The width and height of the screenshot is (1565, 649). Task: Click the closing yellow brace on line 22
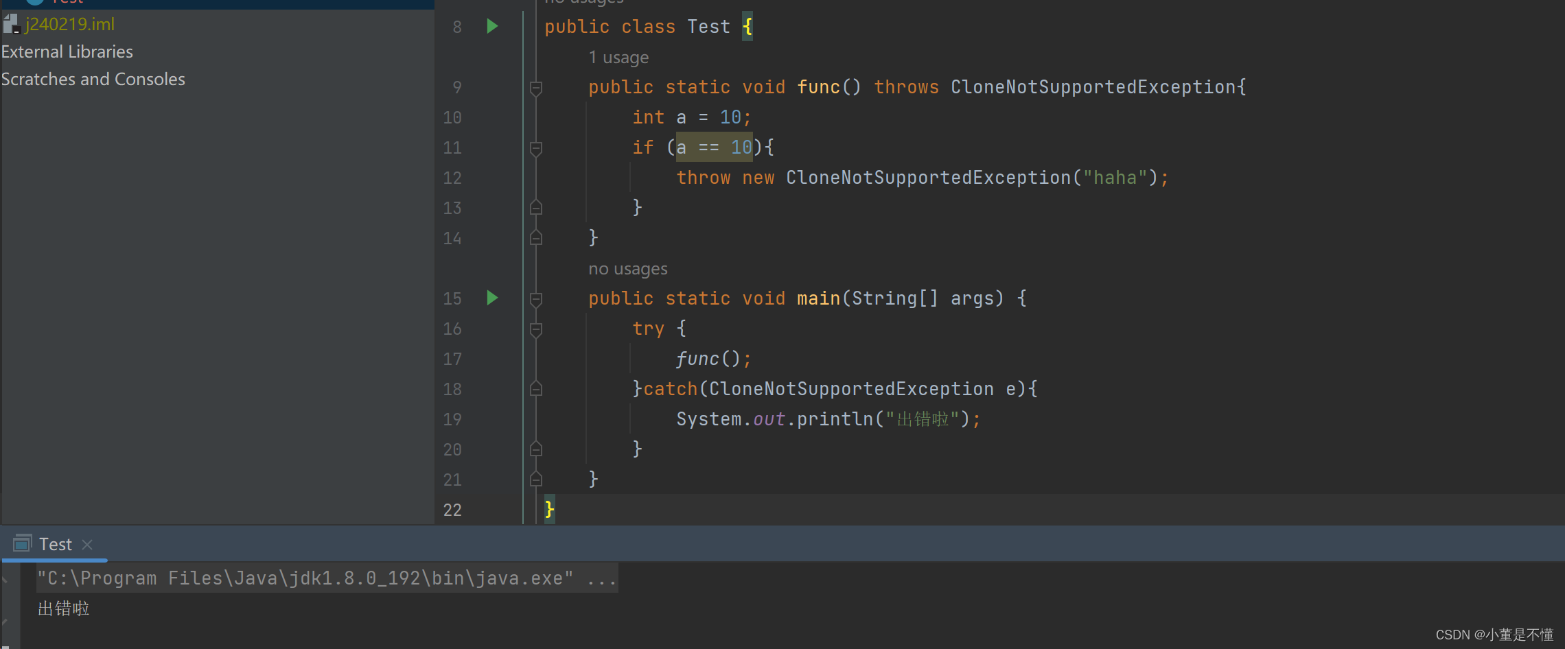point(549,509)
